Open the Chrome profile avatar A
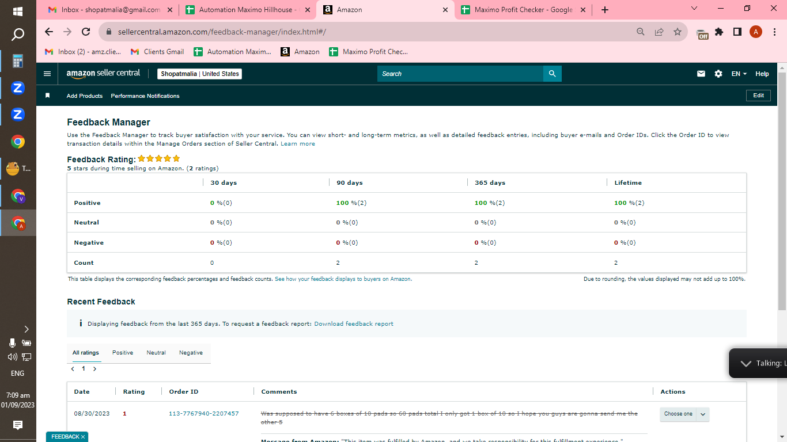 [756, 32]
